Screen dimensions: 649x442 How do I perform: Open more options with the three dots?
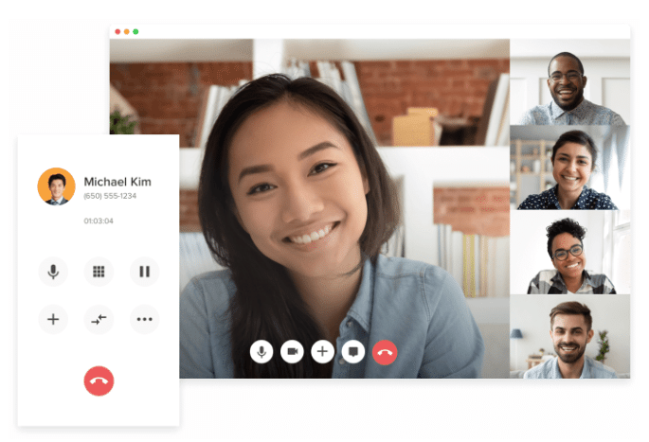144,320
